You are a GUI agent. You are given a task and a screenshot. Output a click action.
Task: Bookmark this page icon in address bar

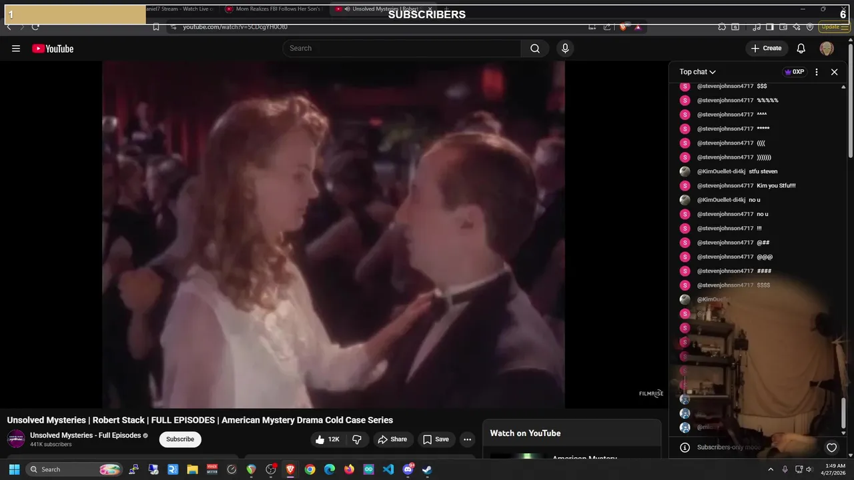click(x=156, y=27)
